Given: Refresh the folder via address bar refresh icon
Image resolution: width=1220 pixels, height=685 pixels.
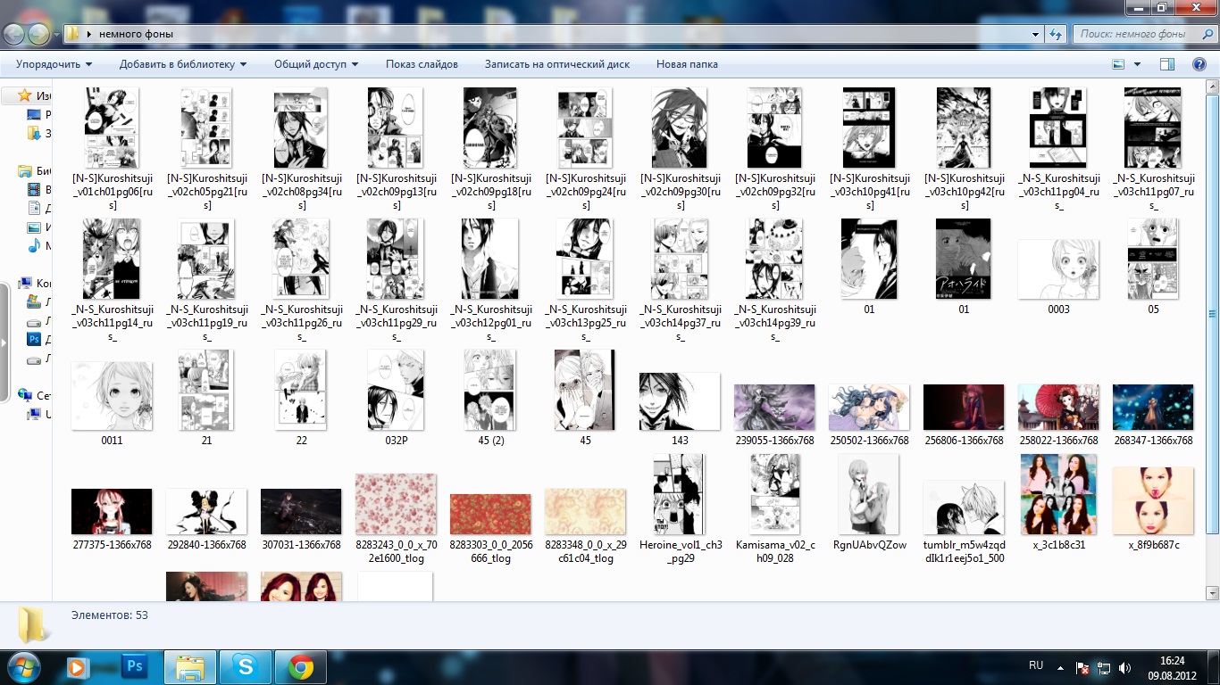Looking at the screenshot, I should pos(1057,34).
